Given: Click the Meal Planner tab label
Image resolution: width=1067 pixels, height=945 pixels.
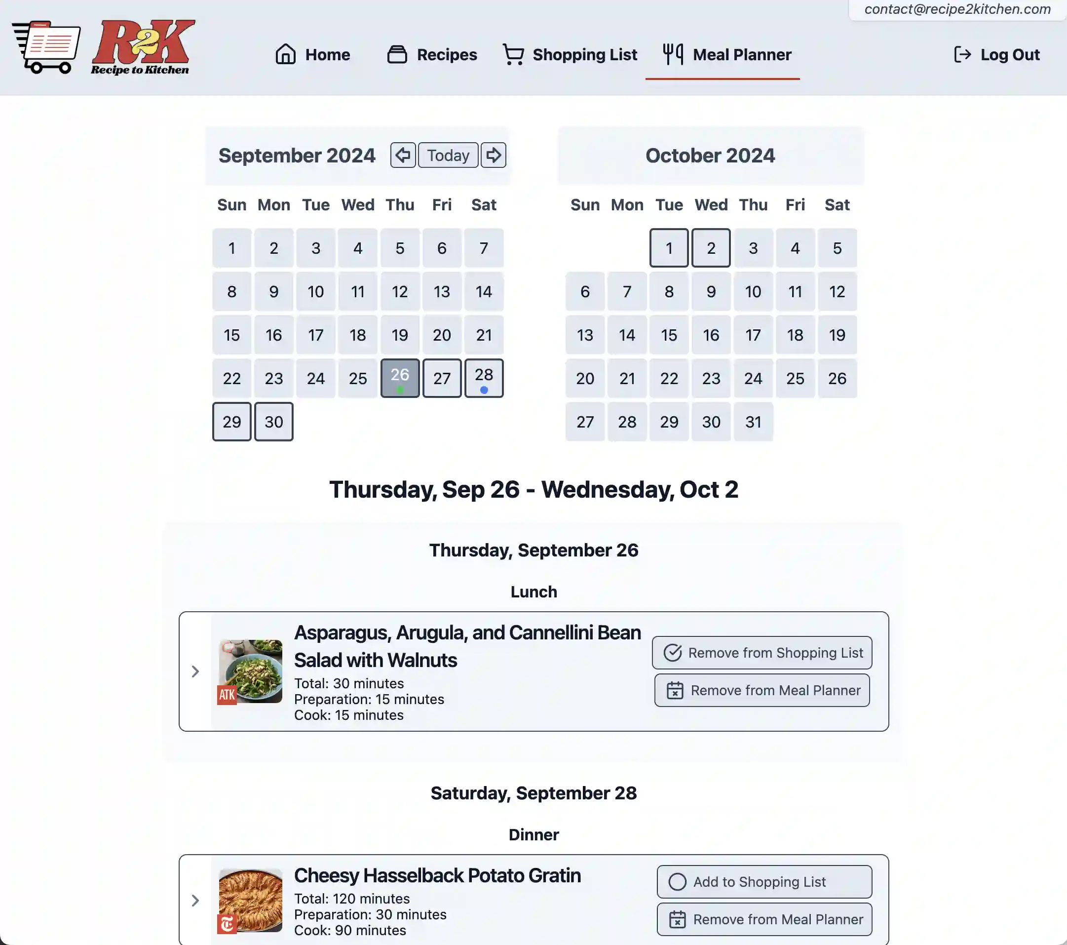Looking at the screenshot, I should tap(741, 54).
